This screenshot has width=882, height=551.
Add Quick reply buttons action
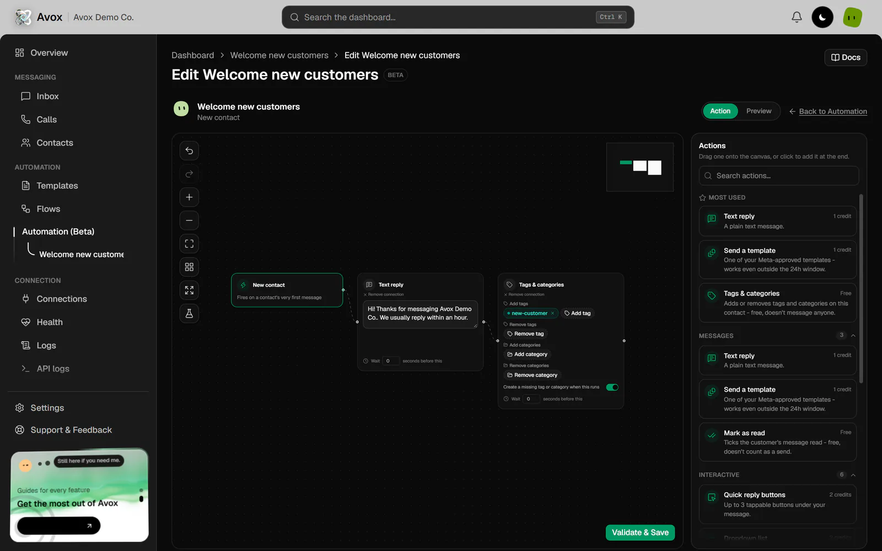[x=777, y=504]
